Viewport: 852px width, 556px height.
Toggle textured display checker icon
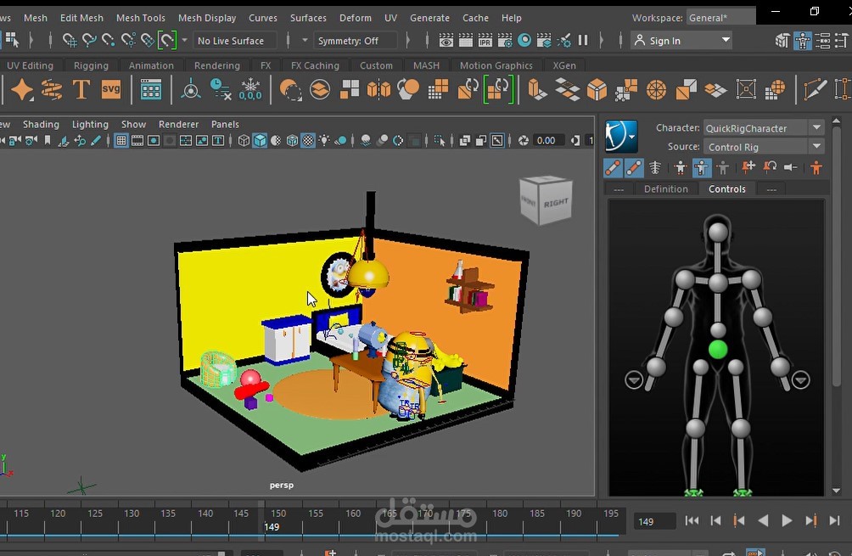pyautogui.click(x=308, y=141)
